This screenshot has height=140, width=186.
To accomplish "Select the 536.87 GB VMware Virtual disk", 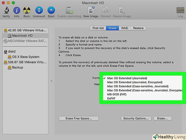I will click(25, 62).
